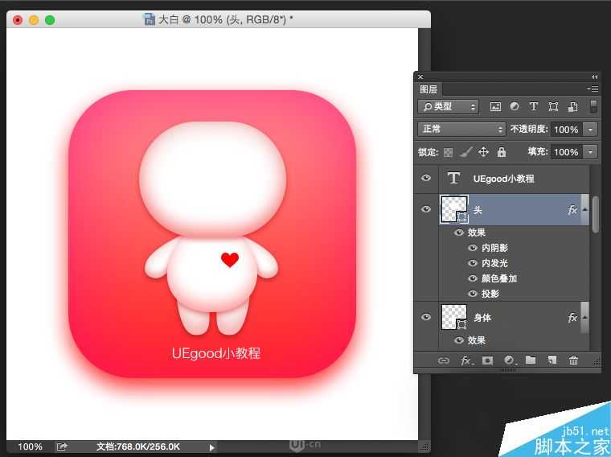Open the 类型 filter type dropdown
Image resolution: width=611 pixels, height=457 pixels.
click(x=448, y=106)
